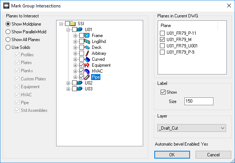Check the U01_FR79_P-11 plane checkbox
The image size is (235, 163).
pos(162,33)
